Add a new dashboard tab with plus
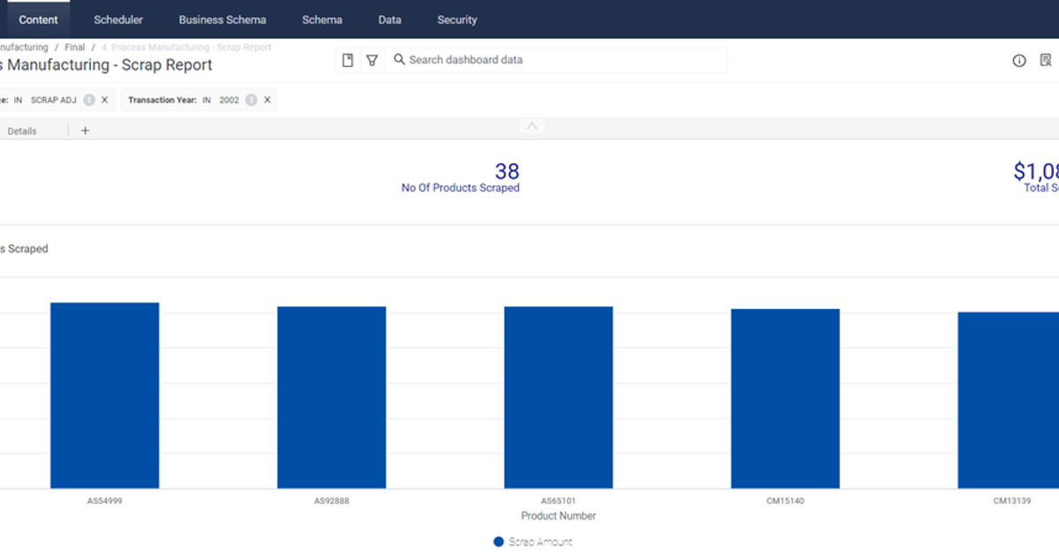This screenshot has height=554, width=1059. coord(86,131)
